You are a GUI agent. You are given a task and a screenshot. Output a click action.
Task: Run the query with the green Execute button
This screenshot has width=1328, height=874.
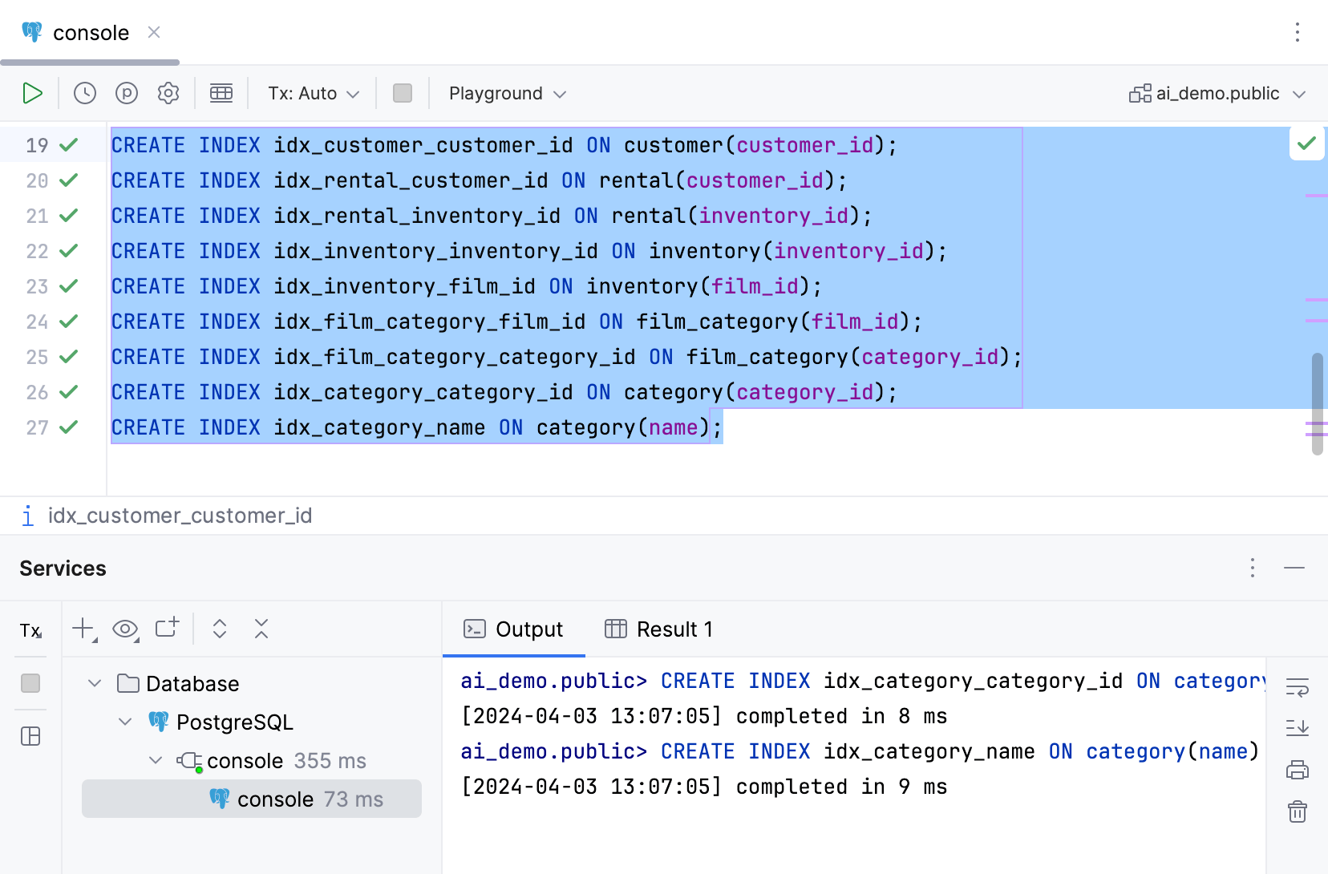(32, 94)
